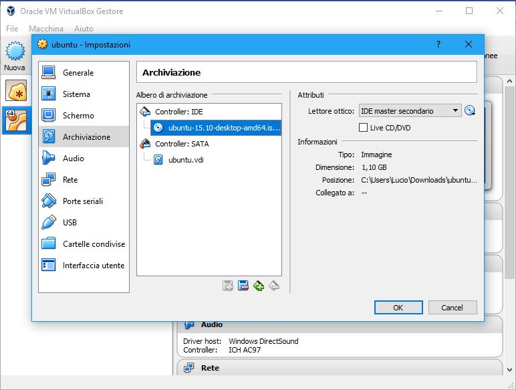This screenshot has width=516, height=390.
Task: Click the add attachment green plus icon
Action: (259, 286)
